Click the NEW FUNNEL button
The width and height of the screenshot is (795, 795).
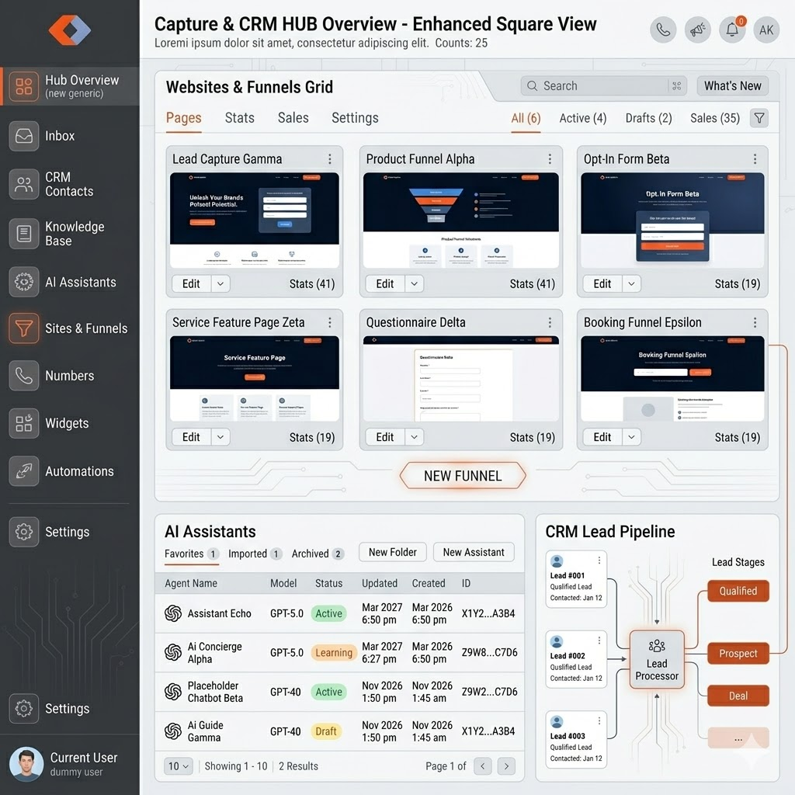click(x=463, y=476)
